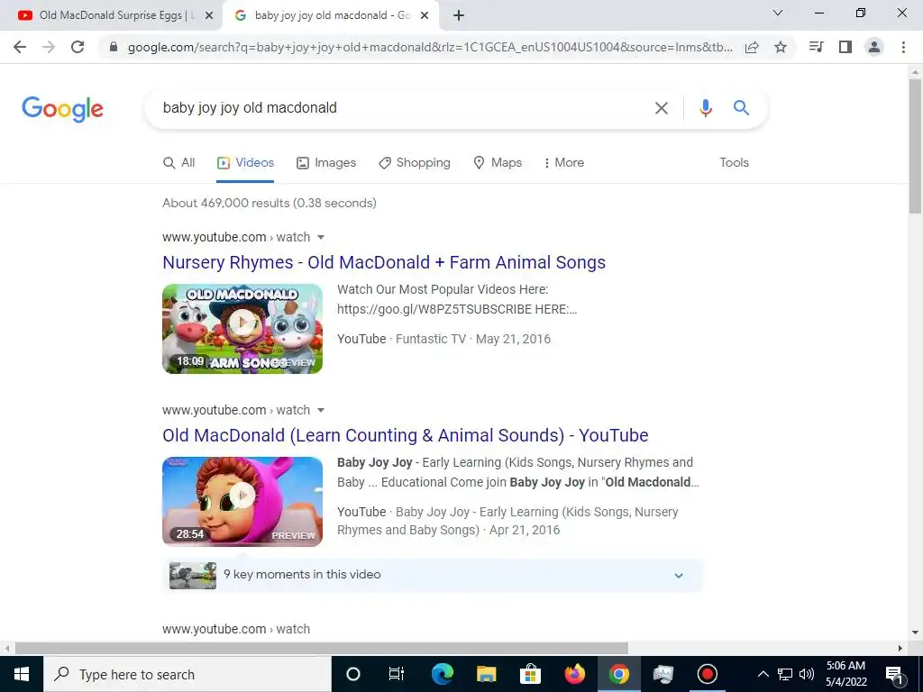
Task: Open Old MacDonald Learn Counting & Animal Sounds link
Action: (x=405, y=435)
